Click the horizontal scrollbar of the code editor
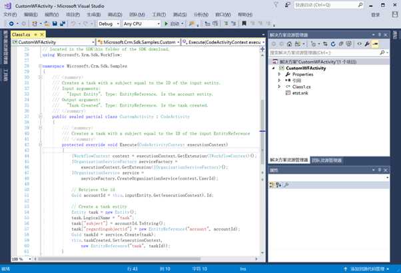401x273 pixels. [119, 259]
